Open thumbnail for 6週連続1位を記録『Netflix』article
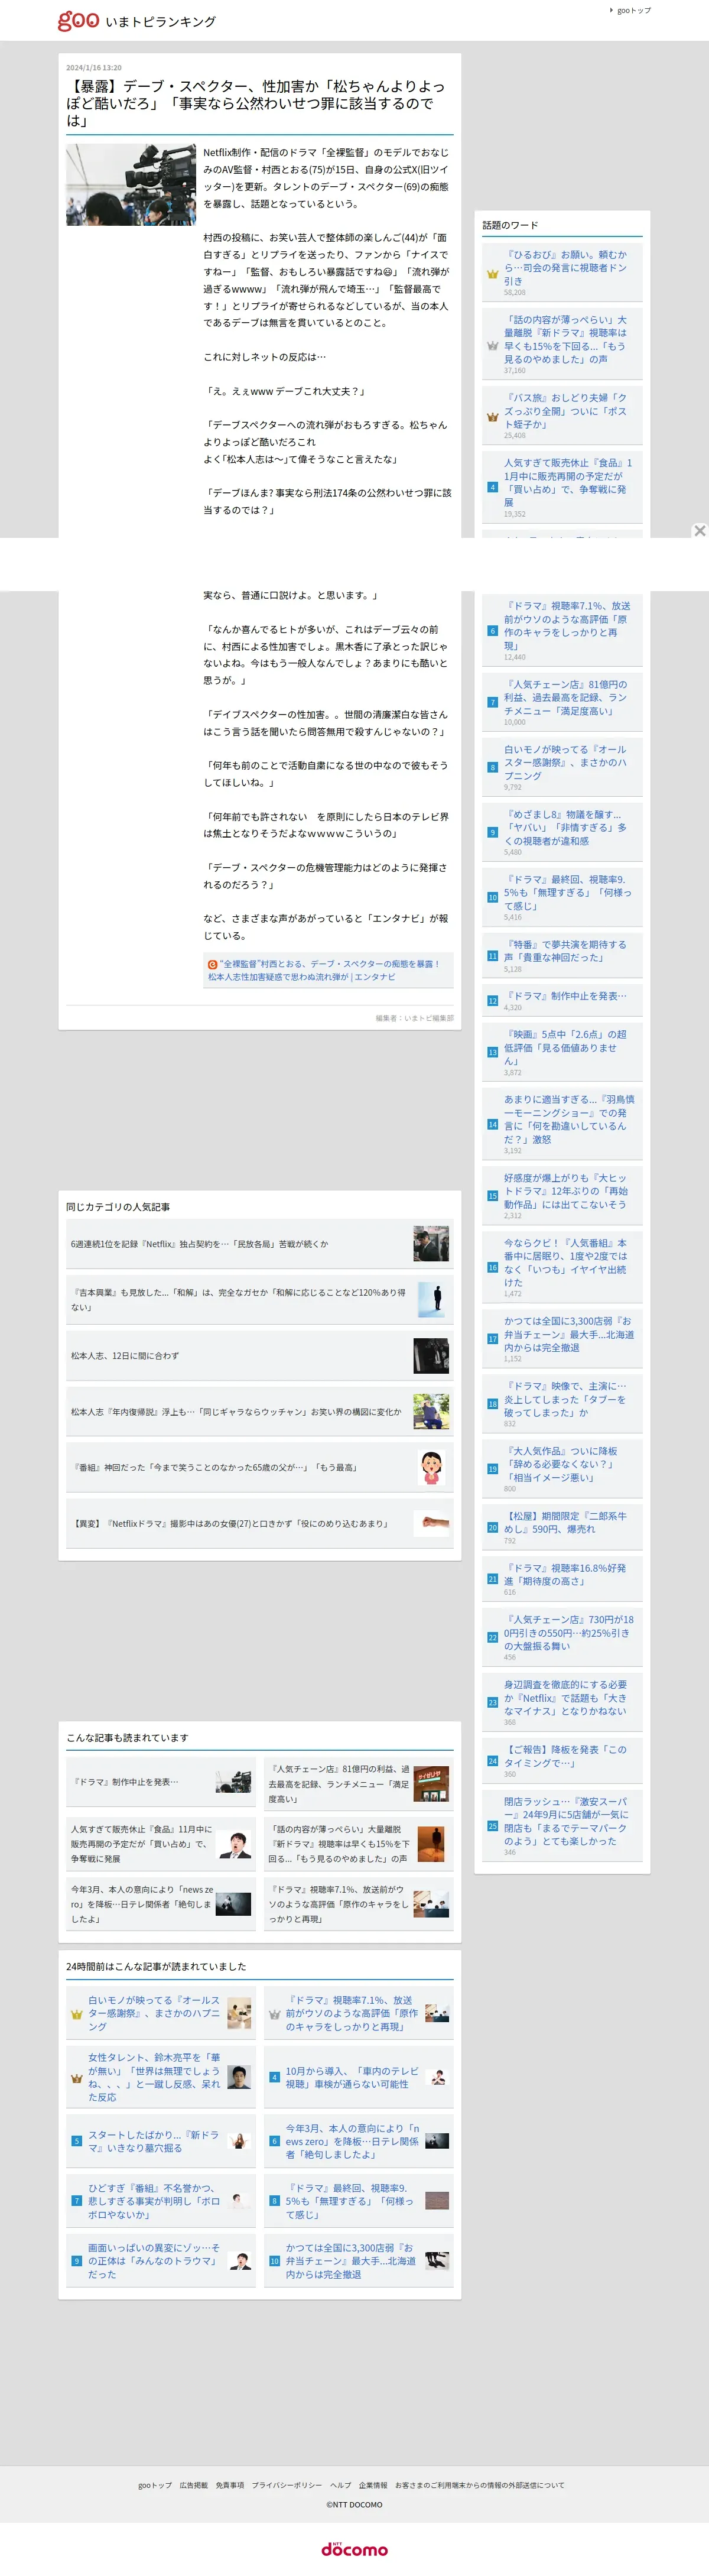 [x=431, y=1243]
